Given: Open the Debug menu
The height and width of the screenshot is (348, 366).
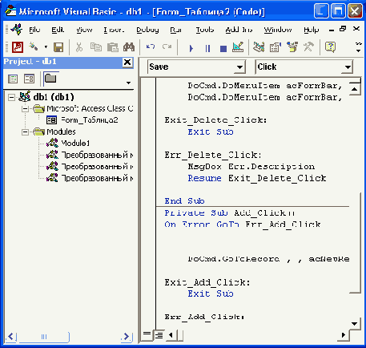Looking at the screenshot, I should 147,30.
